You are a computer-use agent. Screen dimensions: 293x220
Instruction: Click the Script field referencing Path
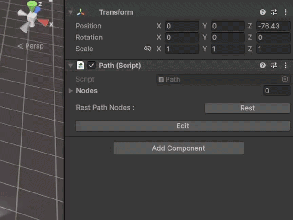[223, 79]
